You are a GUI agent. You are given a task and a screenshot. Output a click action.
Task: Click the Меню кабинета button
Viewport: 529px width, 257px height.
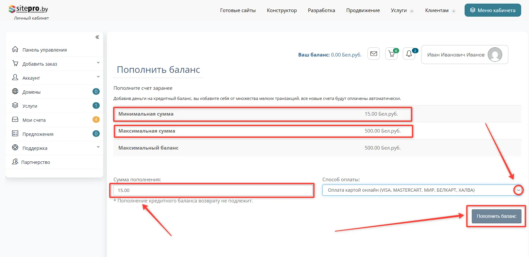(x=492, y=10)
